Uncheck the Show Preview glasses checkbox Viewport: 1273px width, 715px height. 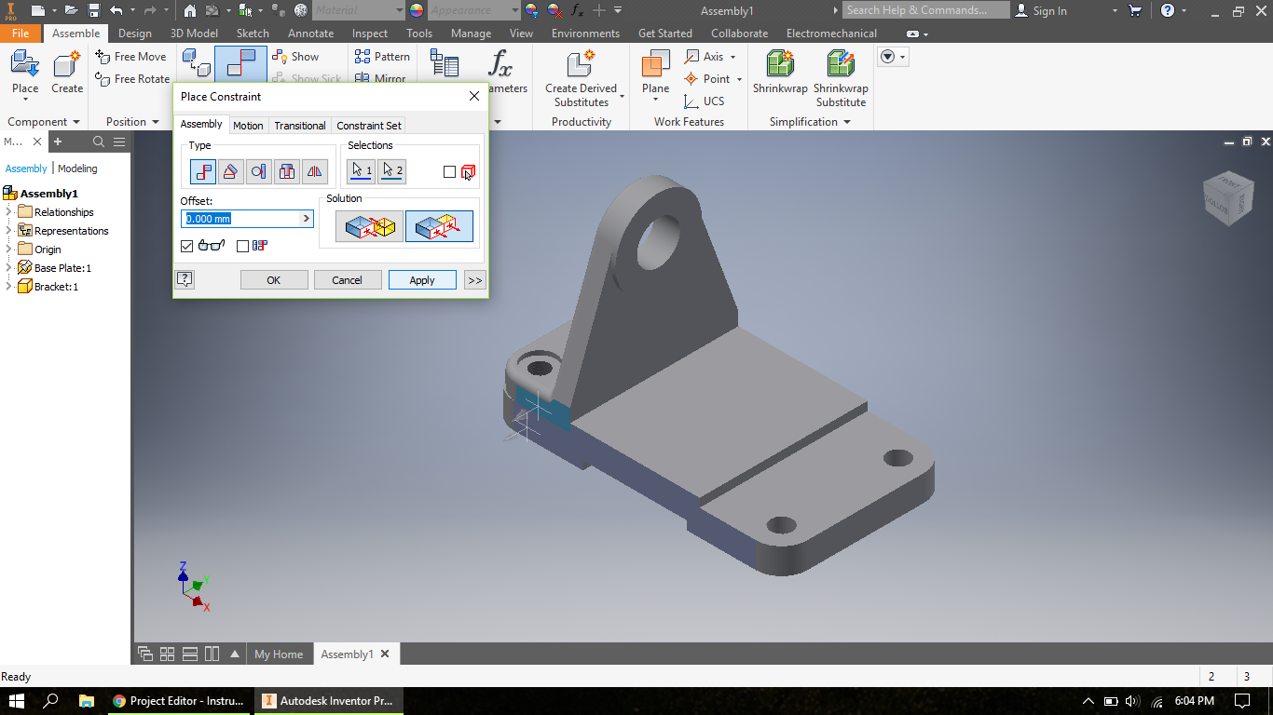coord(186,246)
